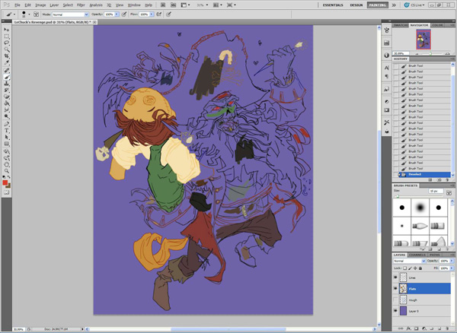Screen dimensions: 457x333
Task: Open the Flow slider arrow
Action: click(x=152, y=14)
